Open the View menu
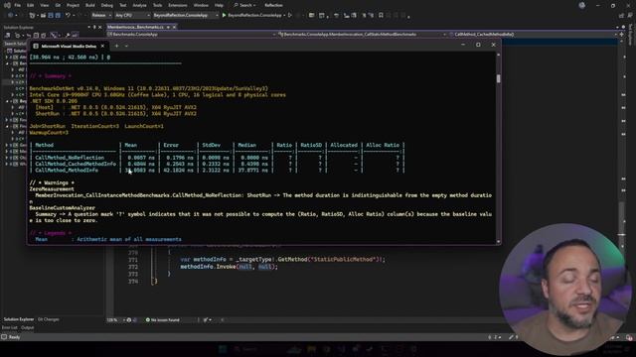 click(44, 5)
